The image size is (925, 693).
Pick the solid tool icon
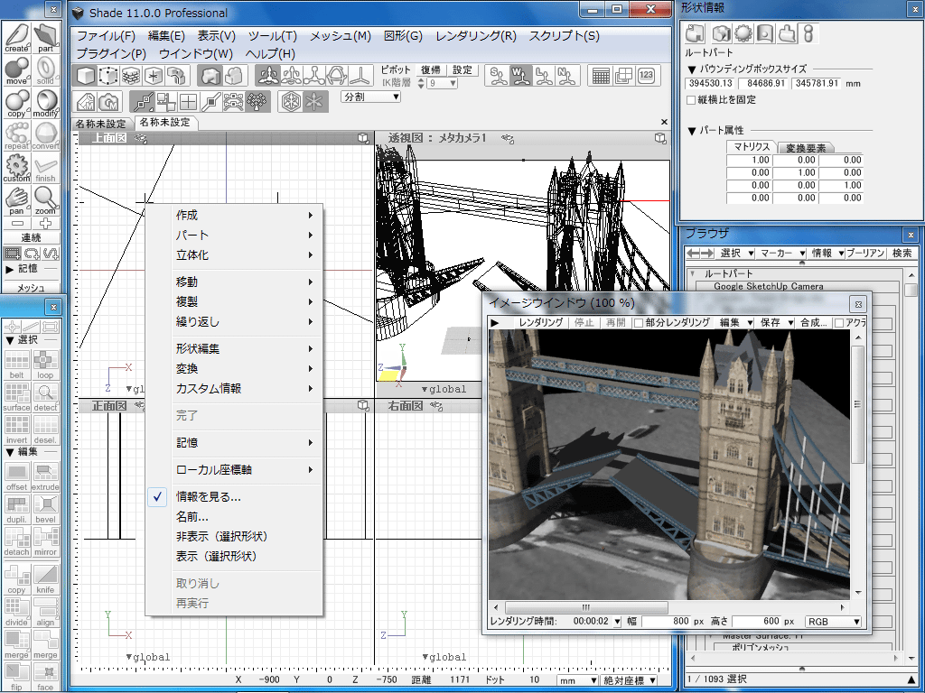point(45,70)
